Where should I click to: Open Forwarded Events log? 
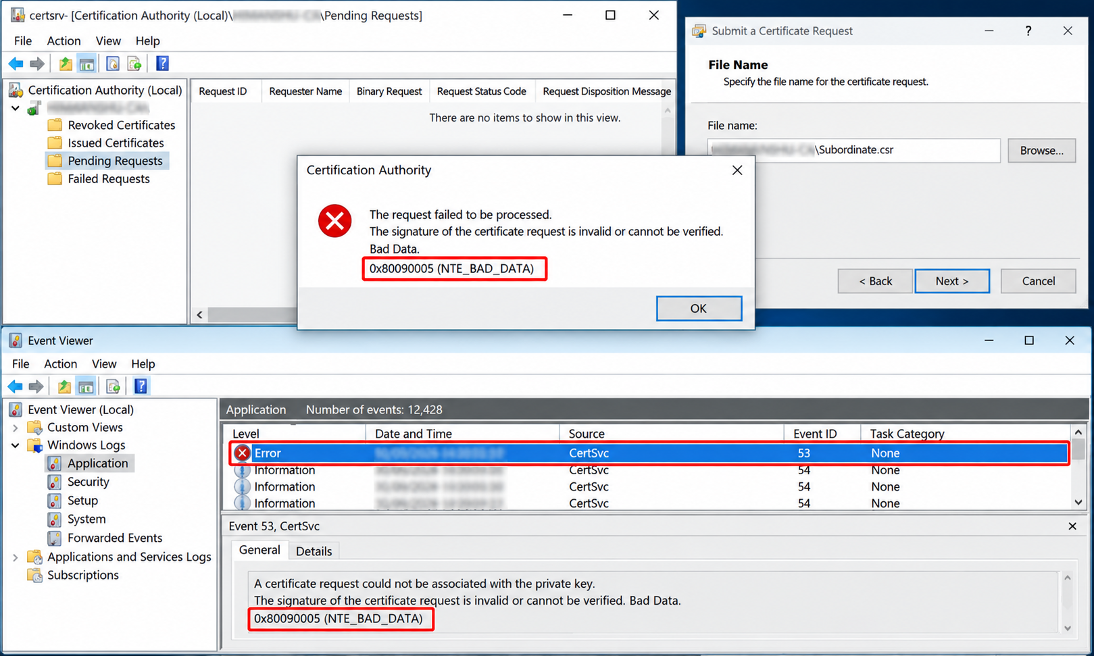tap(105, 538)
